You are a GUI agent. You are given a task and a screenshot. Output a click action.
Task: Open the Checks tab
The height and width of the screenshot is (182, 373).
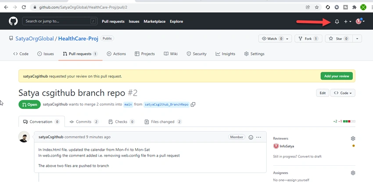tap(122, 121)
